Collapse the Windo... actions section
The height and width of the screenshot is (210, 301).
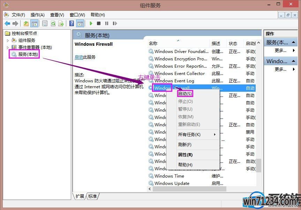(x=294, y=61)
